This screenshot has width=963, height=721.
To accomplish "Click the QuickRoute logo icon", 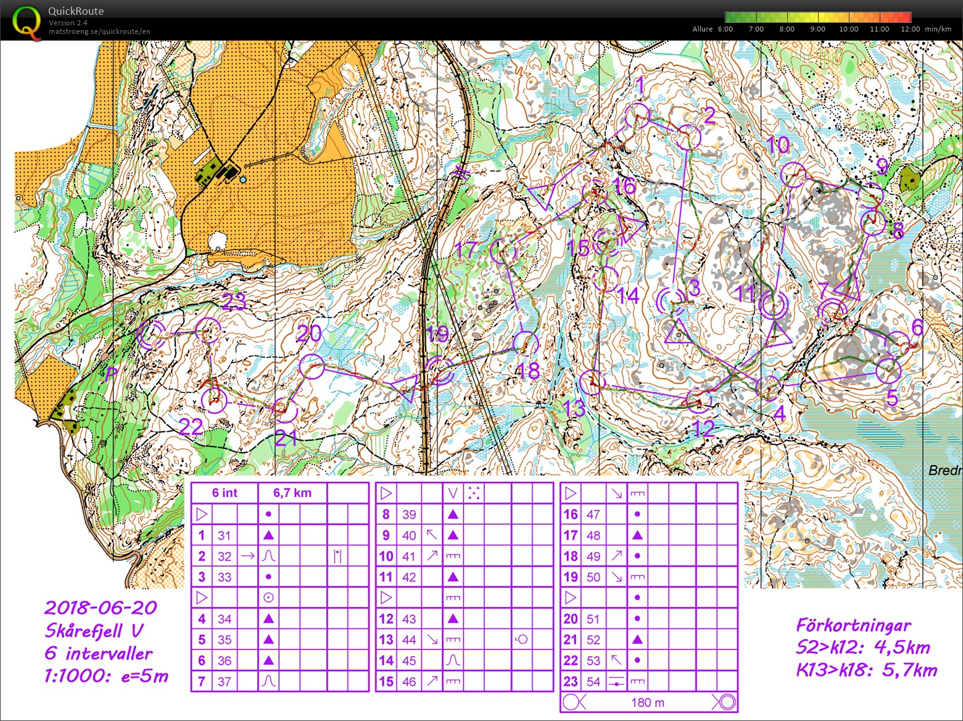I will tap(27, 22).
